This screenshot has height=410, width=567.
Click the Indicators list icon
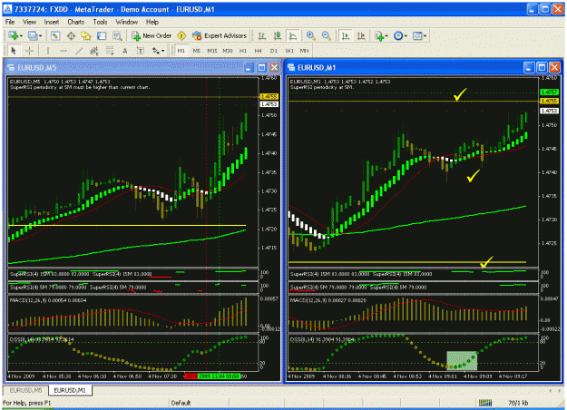tap(379, 35)
